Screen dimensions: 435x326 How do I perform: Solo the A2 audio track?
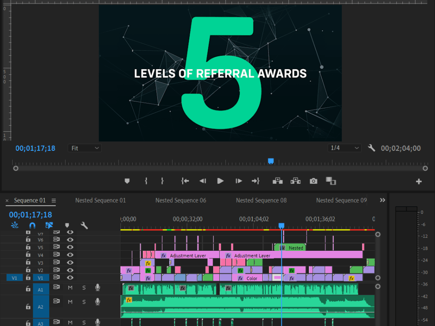(84, 302)
